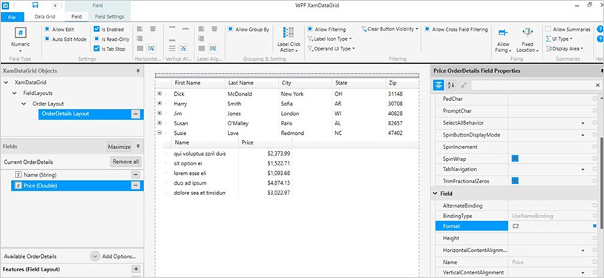Click the Remove all button
The width and height of the screenshot is (604, 278).
tap(125, 162)
